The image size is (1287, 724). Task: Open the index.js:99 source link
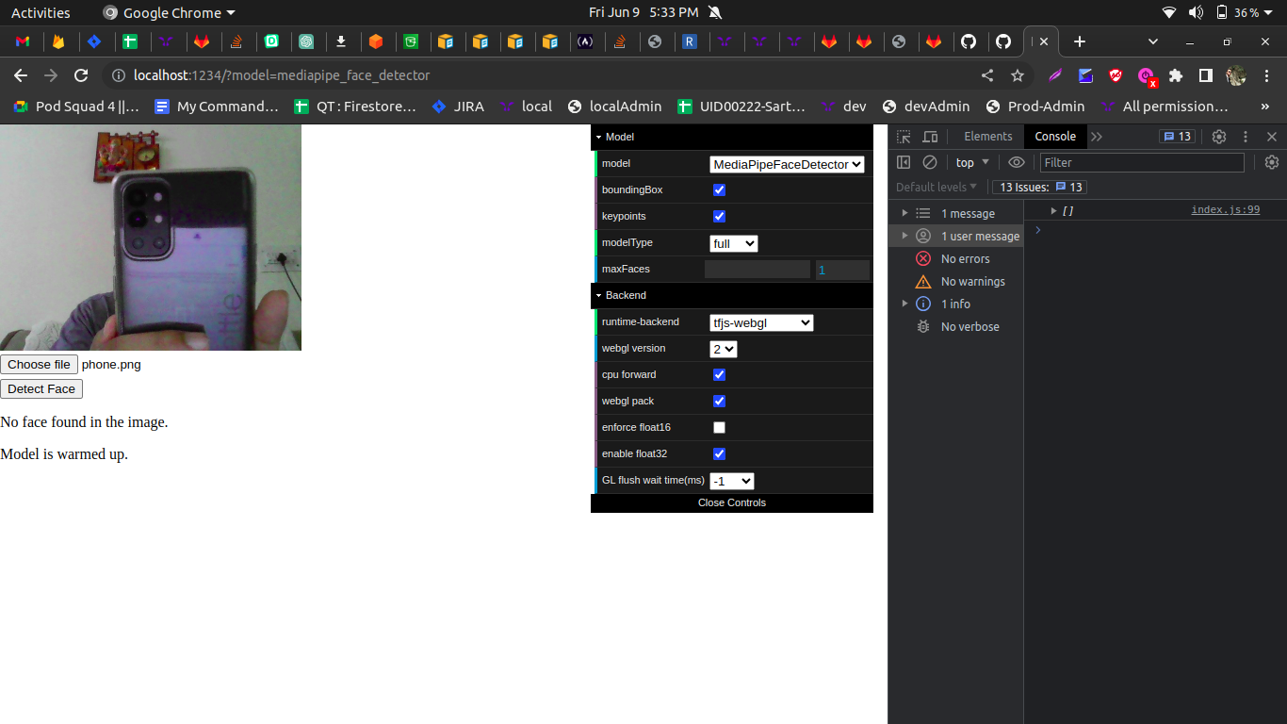point(1225,208)
